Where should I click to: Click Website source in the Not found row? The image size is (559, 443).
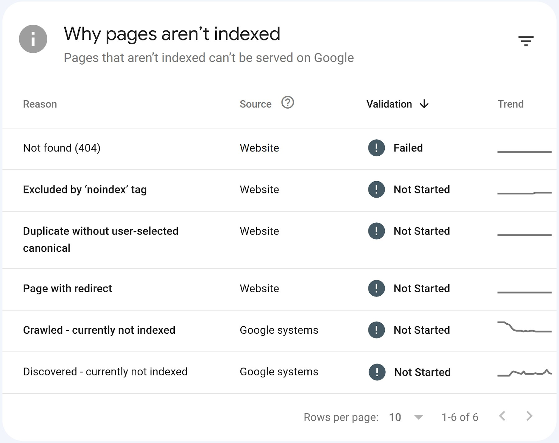259,148
